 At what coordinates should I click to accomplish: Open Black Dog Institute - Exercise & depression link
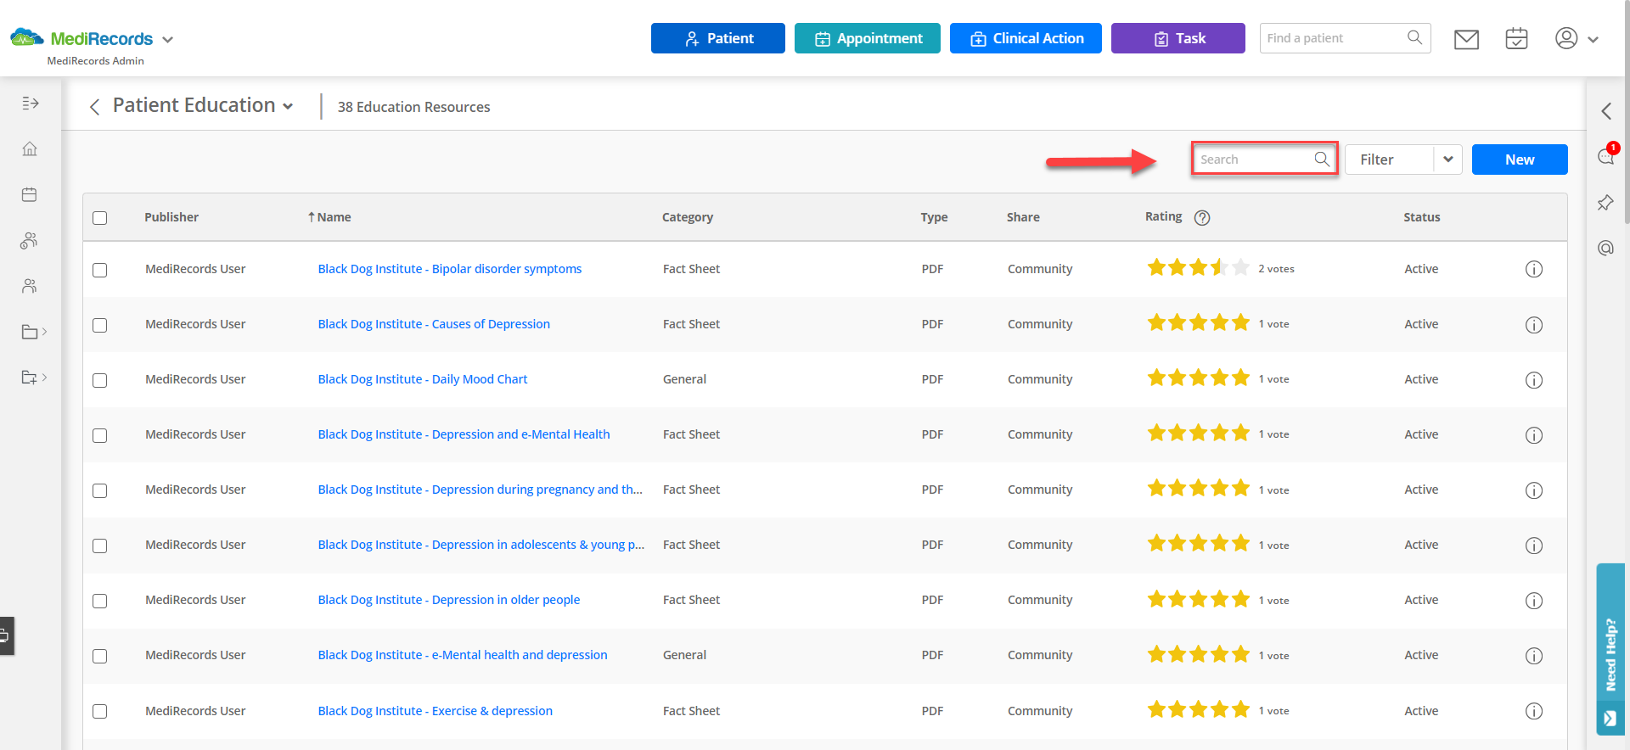pyautogui.click(x=436, y=711)
